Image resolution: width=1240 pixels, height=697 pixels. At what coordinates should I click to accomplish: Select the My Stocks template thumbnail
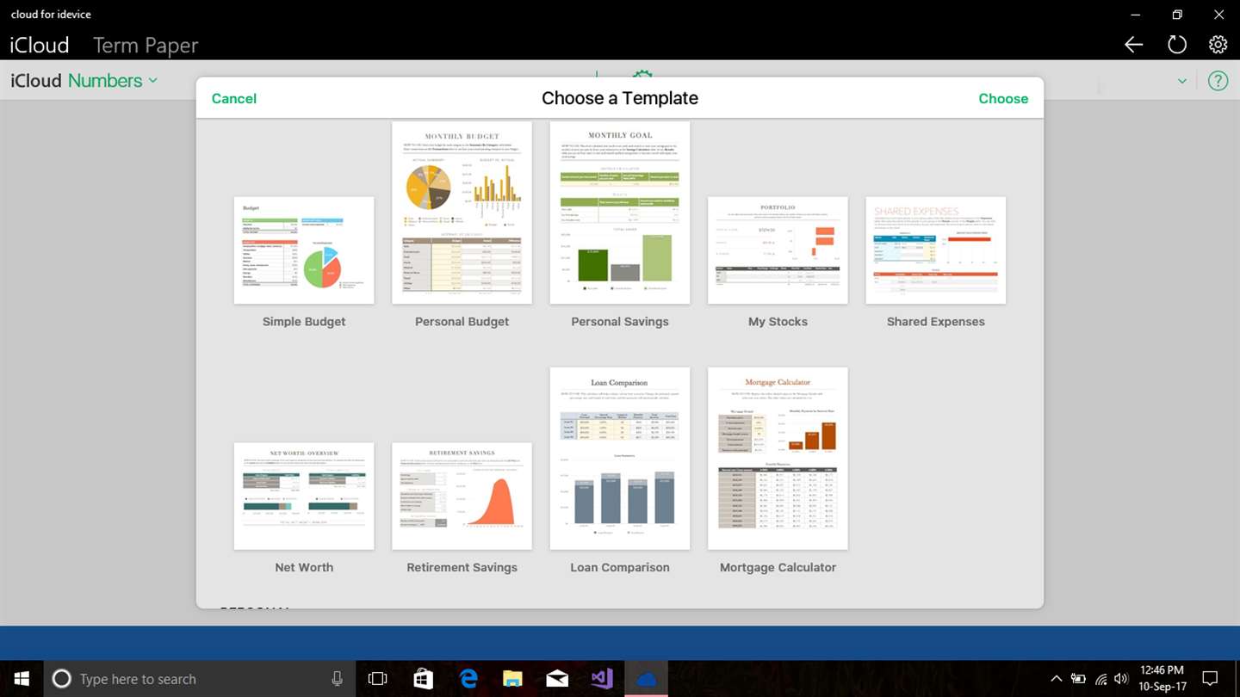click(778, 250)
